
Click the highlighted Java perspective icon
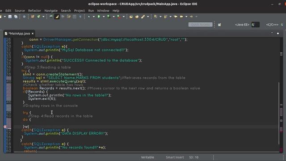(255, 25)
